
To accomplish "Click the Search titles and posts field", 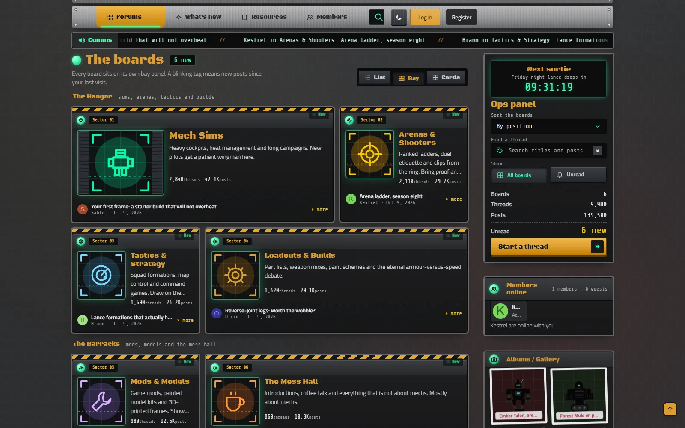I will click(548, 151).
